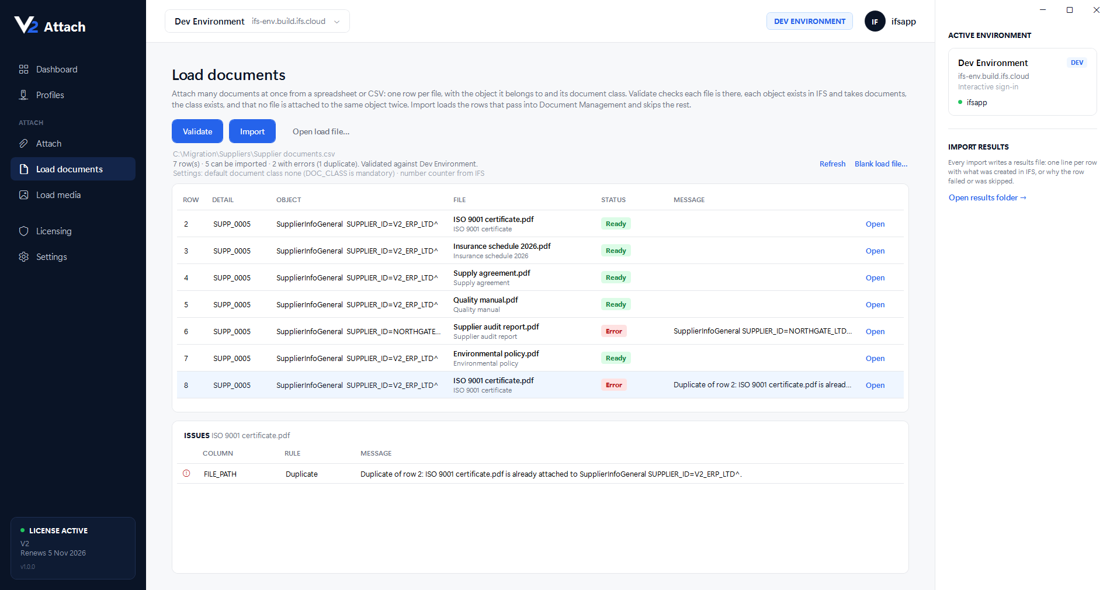Click the Load documents file icon
The height and width of the screenshot is (590, 1110).
click(x=23, y=169)
